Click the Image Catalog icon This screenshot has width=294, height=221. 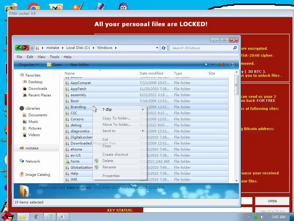22,174
